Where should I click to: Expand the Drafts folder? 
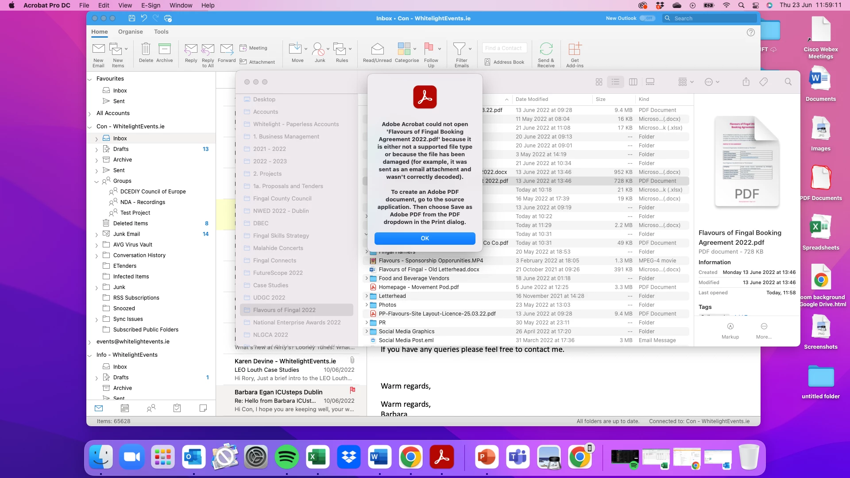pos(97,150)
